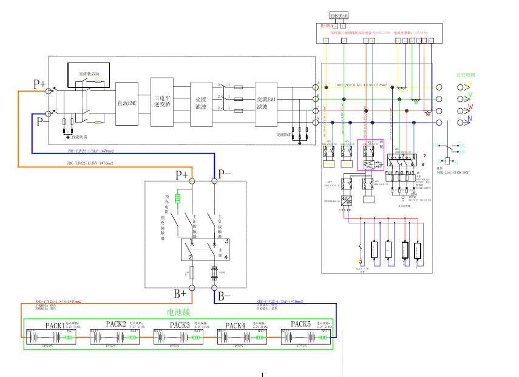
Task: Select the magenta-outlined breaker box
Action: (x=370, y=155)
